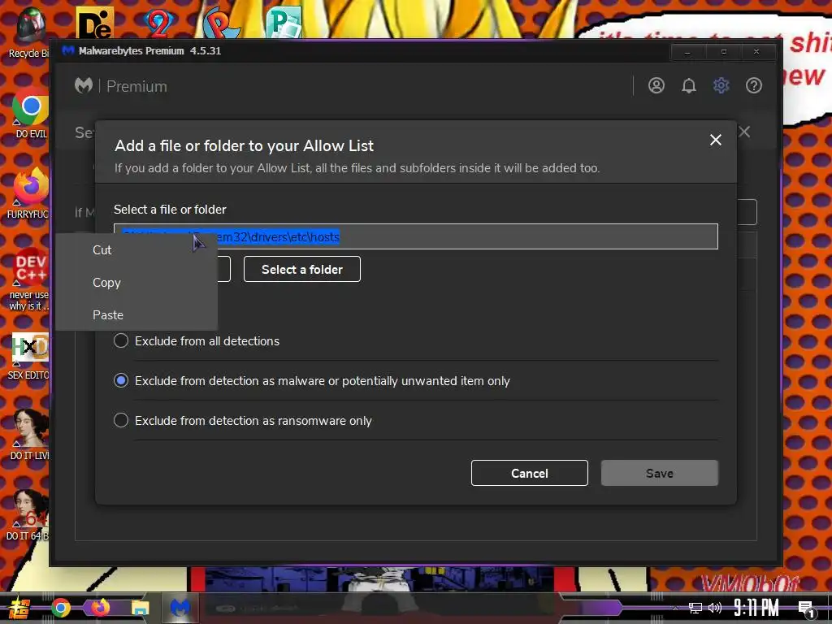Close the Settings panel behind the dialog

744,132
